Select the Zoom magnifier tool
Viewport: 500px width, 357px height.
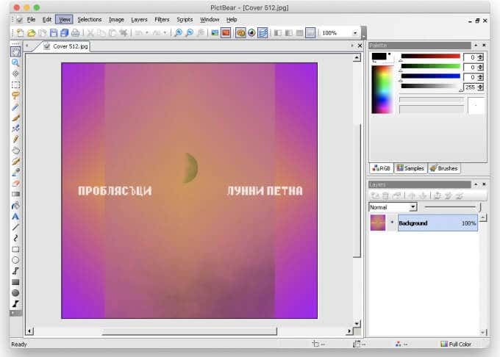pyautogui.click(x=15, y=62)
